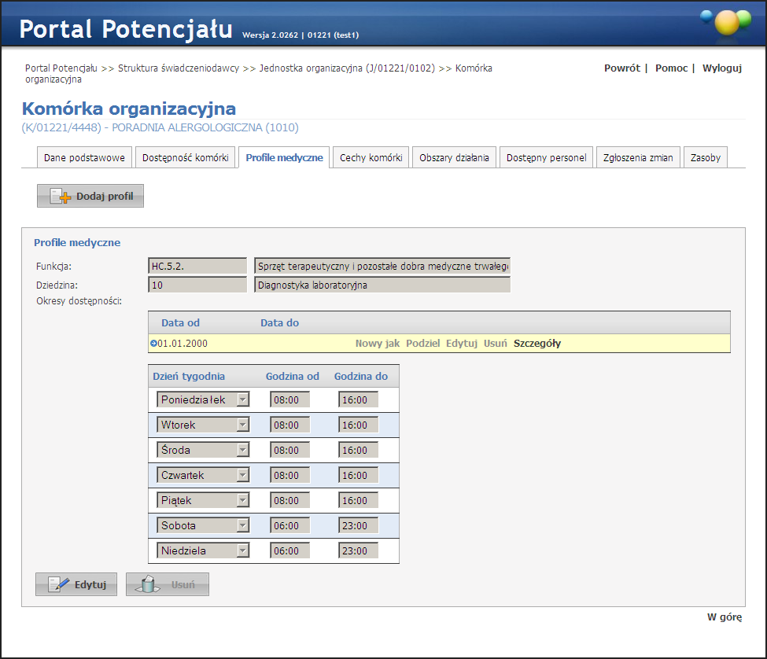This screenshot has width=767, height=659.
Task: Go to the Zasoby tab
Action: click(x=705, y=157)
